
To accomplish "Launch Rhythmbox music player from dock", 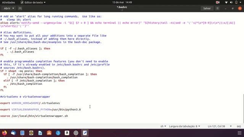I will (31, 133).
